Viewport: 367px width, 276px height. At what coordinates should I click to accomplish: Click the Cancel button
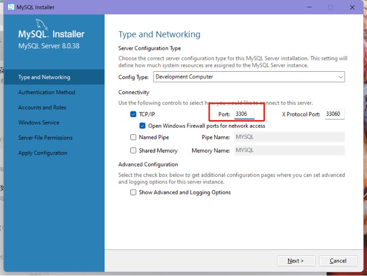tap(338, 261)
